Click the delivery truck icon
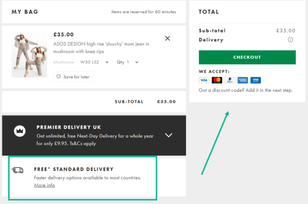Image resolution: width=308 pixels, height=204 pixels. 18,170
